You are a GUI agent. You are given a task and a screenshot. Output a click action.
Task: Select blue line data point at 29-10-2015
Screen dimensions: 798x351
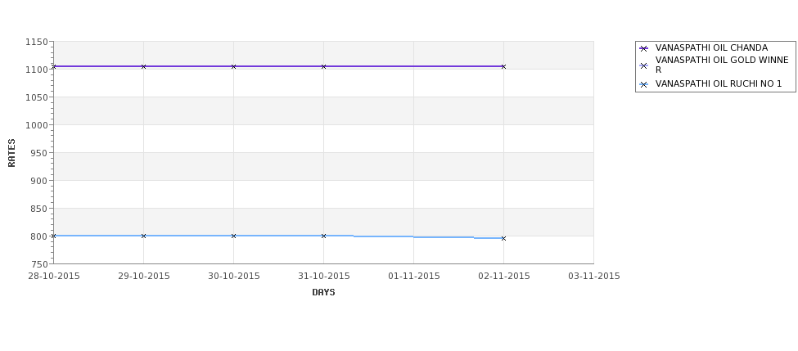point(143,236)
